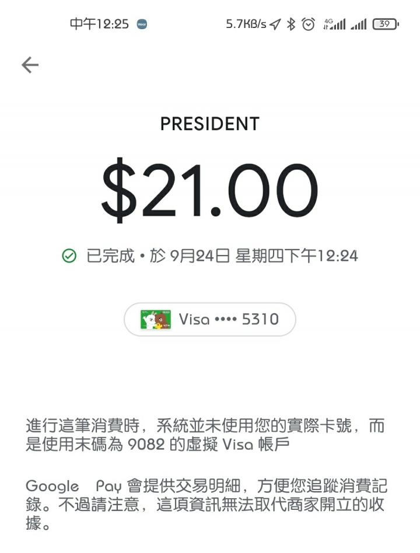
Task: Tap the PRESIDENT merchant name
Action: 210,124
